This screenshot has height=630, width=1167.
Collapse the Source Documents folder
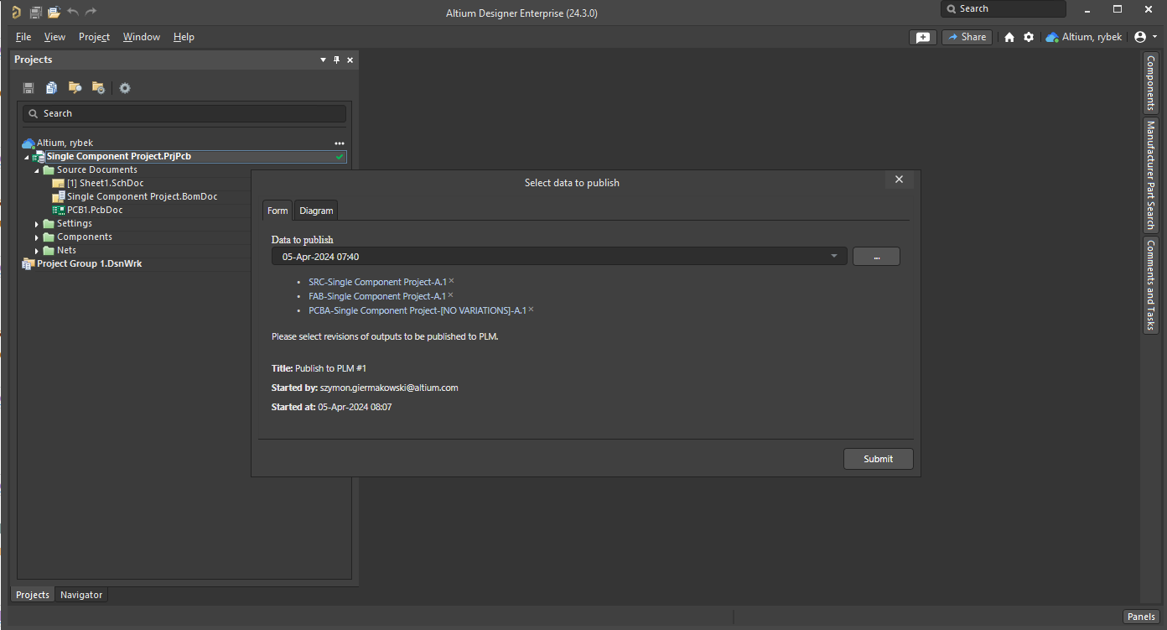pyautogui.click(x=37, y=170)
